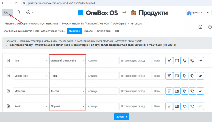Open the Легковий автомобіль value dropdown
Screen dimensions: 212x122
(67, 61)
